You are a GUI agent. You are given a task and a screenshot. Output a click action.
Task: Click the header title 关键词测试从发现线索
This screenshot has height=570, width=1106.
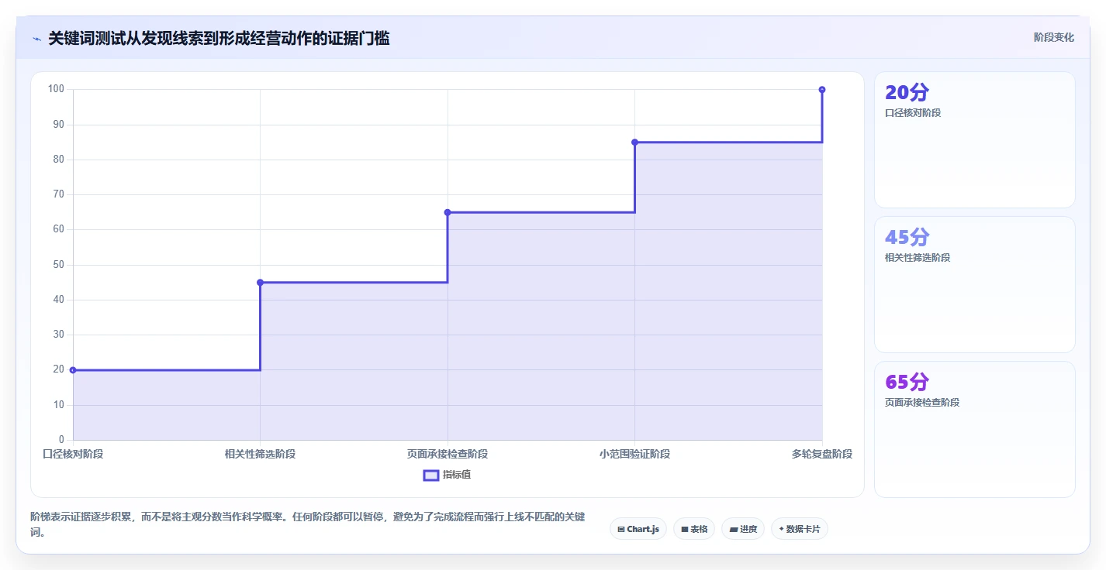[219, 38]
